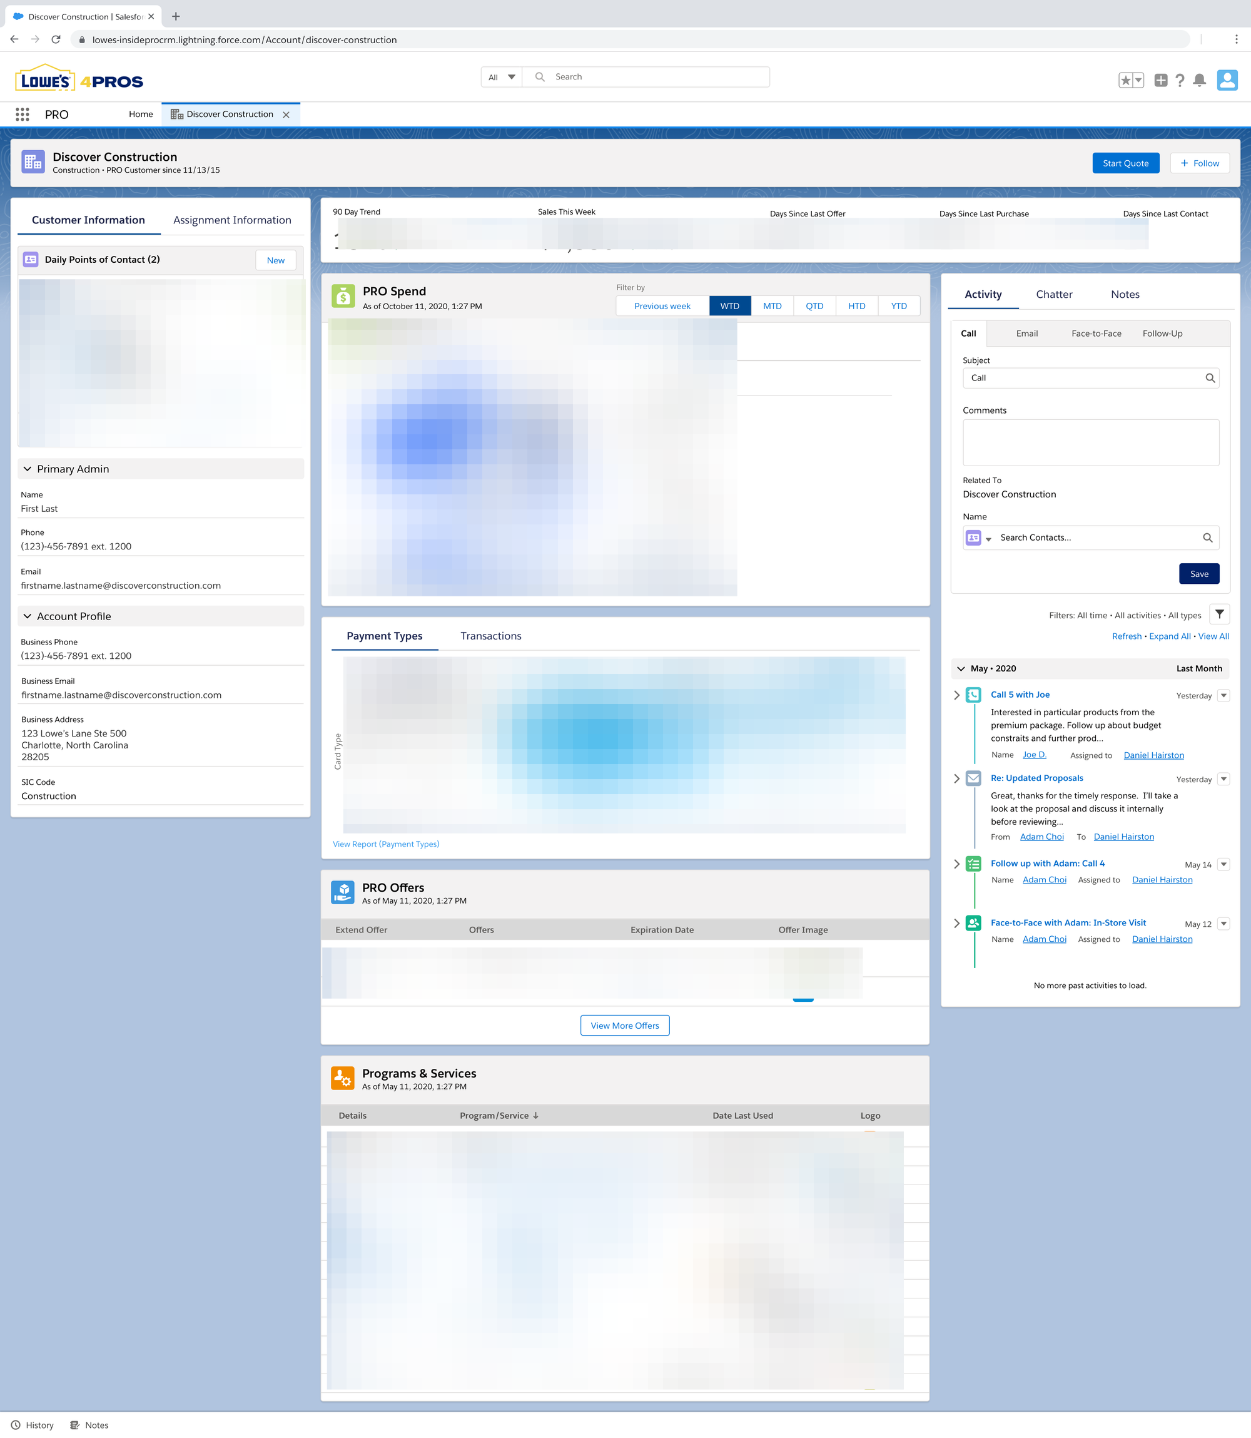The width and height of the screenshot is (1251, 1438).
Task: Open the help question mark icon
Action: pos(1180,80)
